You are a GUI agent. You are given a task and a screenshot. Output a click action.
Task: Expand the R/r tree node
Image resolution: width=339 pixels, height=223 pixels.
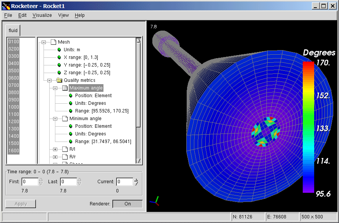(55, 157)
